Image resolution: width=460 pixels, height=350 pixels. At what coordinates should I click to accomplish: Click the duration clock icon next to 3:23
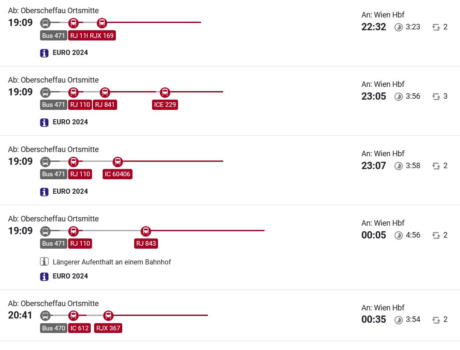[398, 27]
